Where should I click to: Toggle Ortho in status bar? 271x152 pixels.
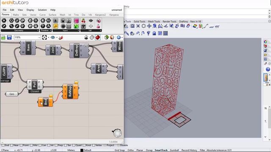point(130,150)
